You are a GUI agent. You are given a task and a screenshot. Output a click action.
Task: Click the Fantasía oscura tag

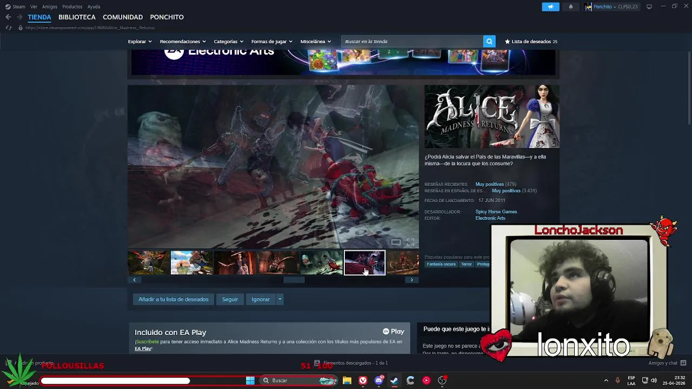tap(441, 264)
